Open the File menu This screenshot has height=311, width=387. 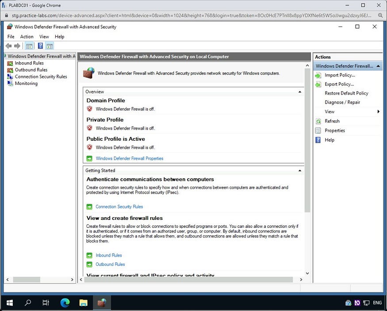click(x=11, y=37)
